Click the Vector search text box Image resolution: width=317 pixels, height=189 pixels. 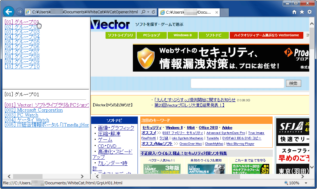point(237,83)
